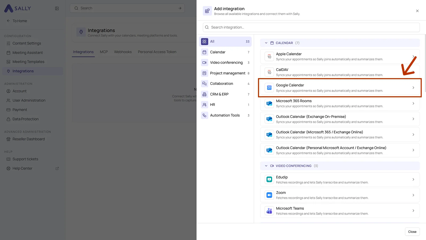
Task: Select Integrations in the sidebar
Action: click(x=33, y=71)
